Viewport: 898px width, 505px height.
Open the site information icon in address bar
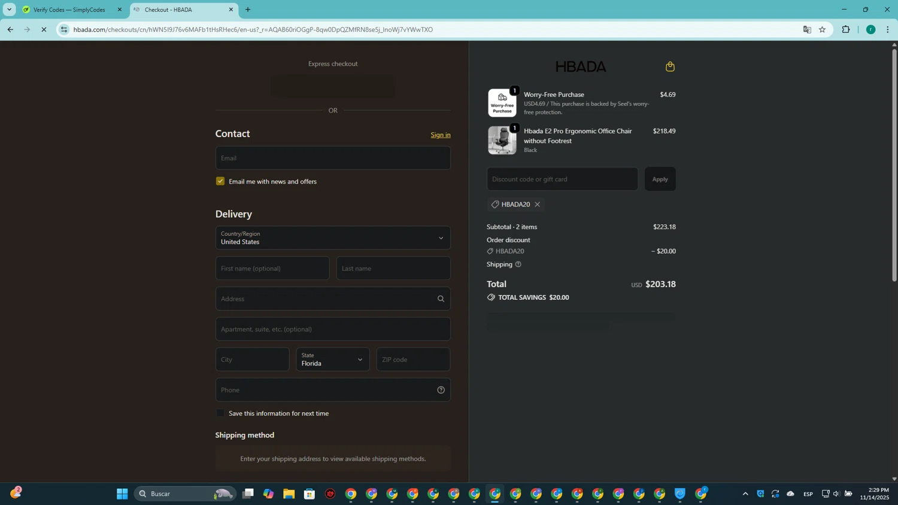[64, 29]
